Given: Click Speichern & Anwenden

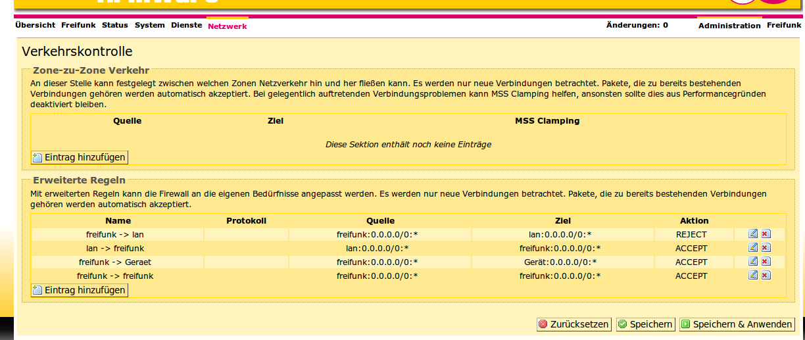Looking at the screenshot, I should tap(737, 324).
